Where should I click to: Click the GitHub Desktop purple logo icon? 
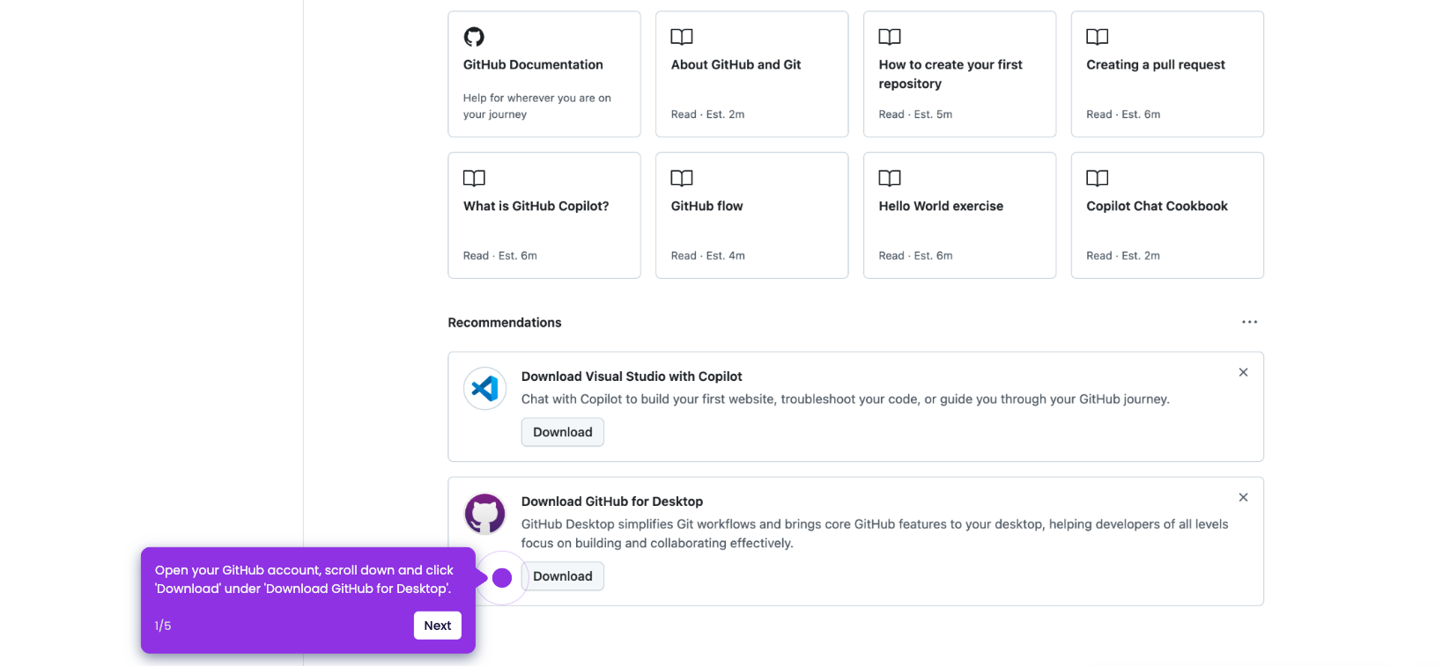[485, 514]
